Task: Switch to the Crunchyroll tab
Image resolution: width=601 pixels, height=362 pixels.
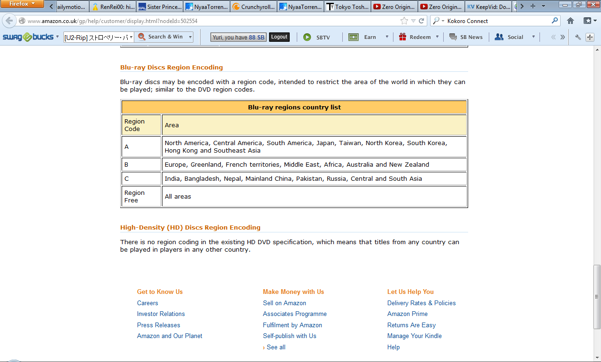Action: click(x=254, y=7)
